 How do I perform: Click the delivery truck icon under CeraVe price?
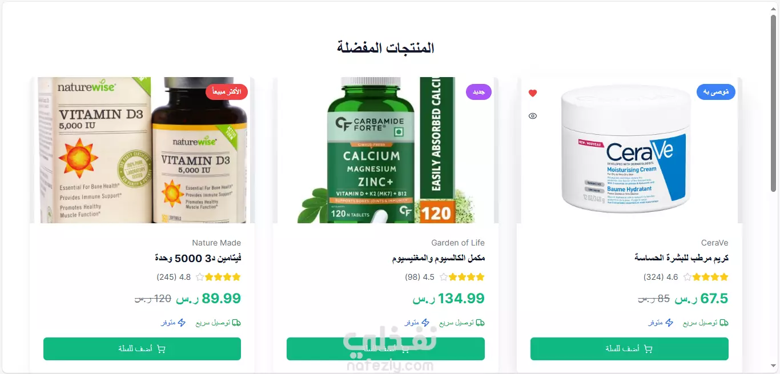724,323
